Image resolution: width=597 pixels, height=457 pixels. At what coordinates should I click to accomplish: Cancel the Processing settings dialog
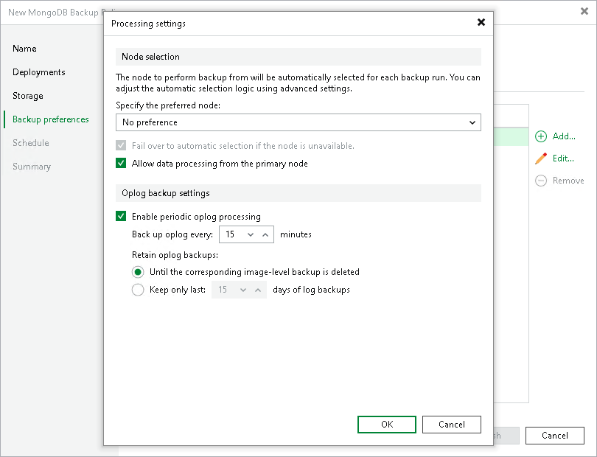[451, 425]
